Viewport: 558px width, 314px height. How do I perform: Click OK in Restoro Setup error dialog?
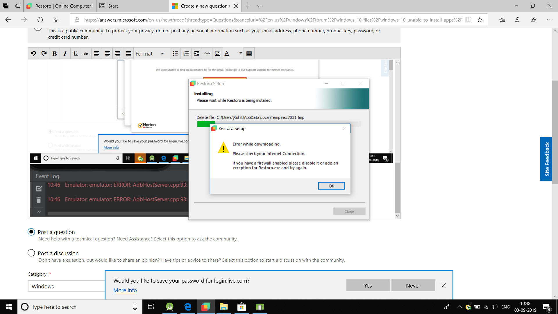331,186
